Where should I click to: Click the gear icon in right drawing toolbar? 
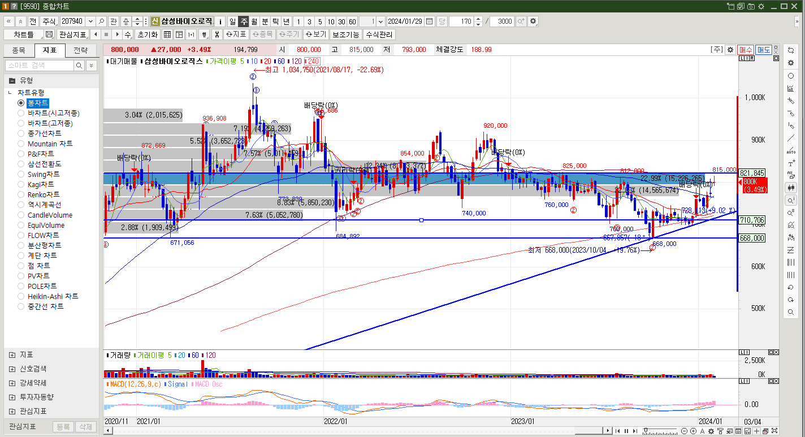[x=790, y=62]
